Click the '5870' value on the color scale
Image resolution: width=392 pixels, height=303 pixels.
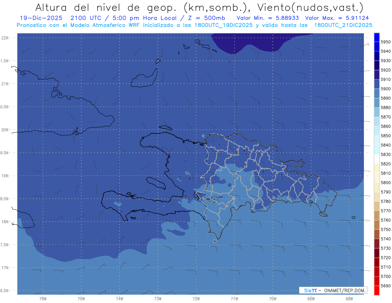[385, 117]
